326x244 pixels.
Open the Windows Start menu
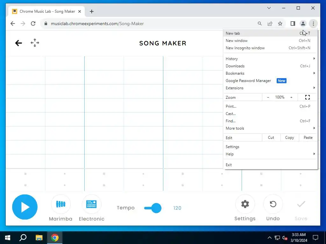click(x=8, y=238)
